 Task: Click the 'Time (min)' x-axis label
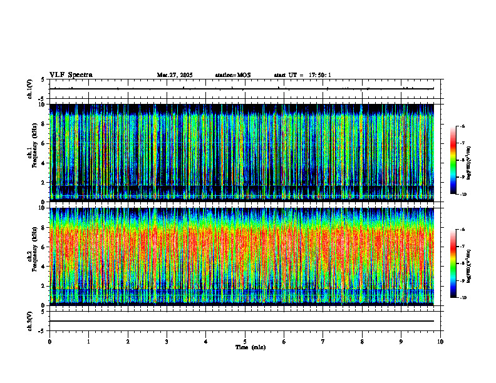[251, 347]
